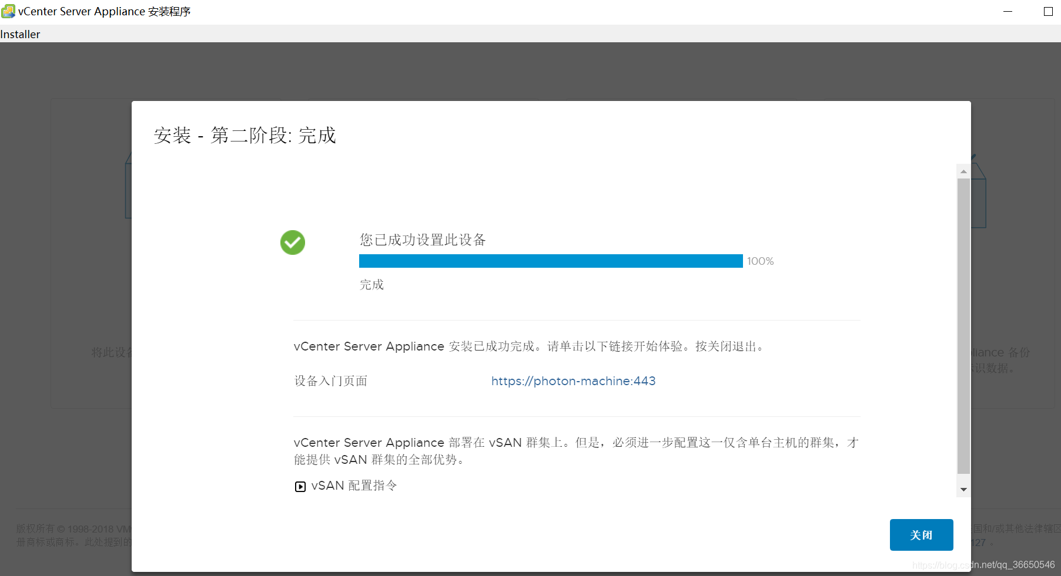Click the 100% percentage label

[760, 261]
